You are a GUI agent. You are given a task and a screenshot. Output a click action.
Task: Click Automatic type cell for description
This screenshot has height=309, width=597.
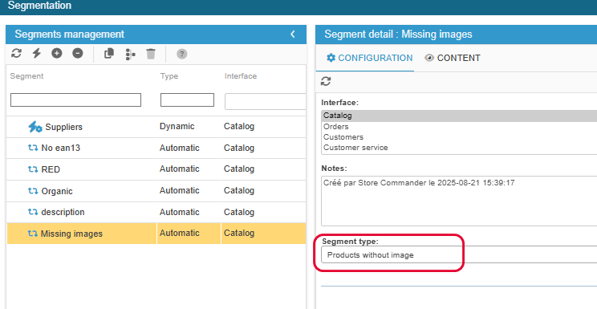pyautogui.click(x=189, y=212)
